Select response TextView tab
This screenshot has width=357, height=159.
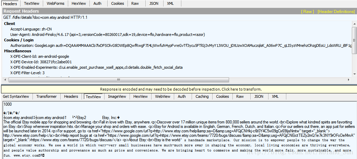click(x=93, y=97)
